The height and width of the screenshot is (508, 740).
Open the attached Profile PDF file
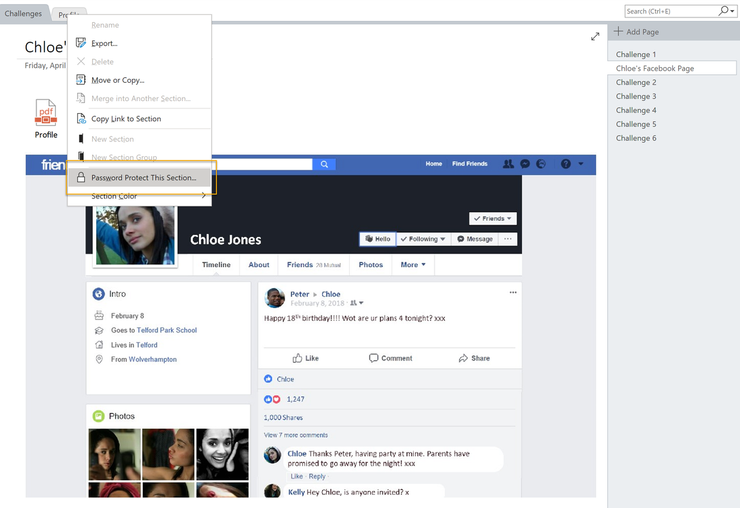46,113
